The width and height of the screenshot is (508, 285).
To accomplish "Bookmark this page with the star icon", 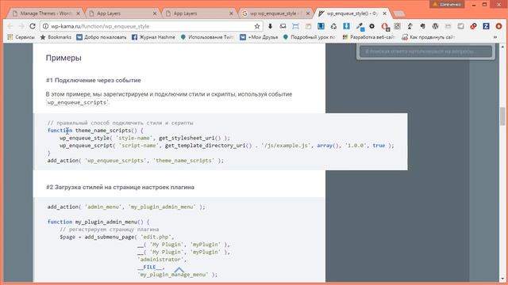I will pyautogui.click(x=257, y=26).
